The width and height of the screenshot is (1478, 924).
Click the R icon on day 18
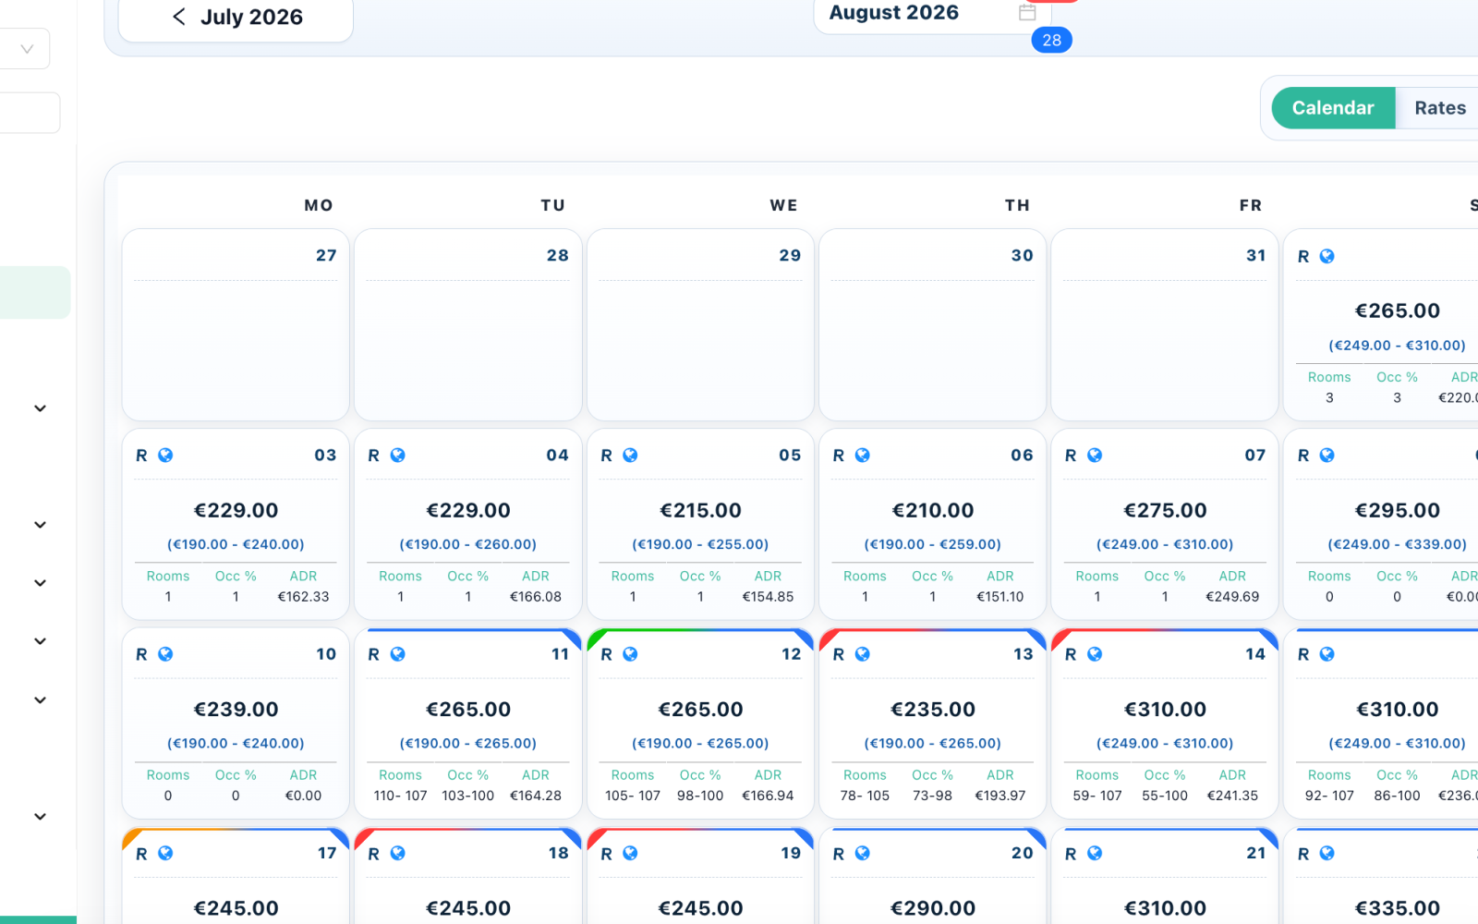pos(374,854)
